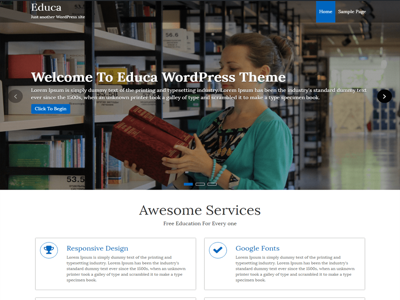Viewport: 400px width, 300px height.
Task: Advance to next slide using right arrow
Action: [384, 96]
